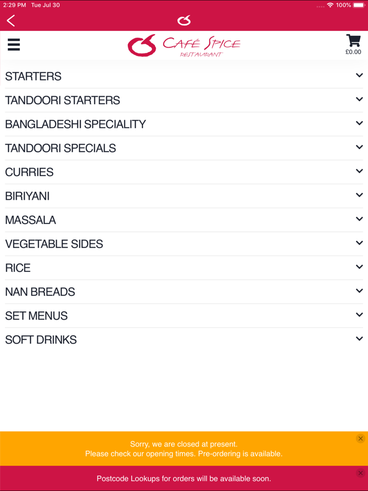
Task: Open the Vegetable Sides list
Action: click(x=54, y=244)
